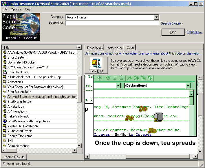Switch to the Description tab
The width and height of the screenshot is (205, 168).
tap(95, 48)
